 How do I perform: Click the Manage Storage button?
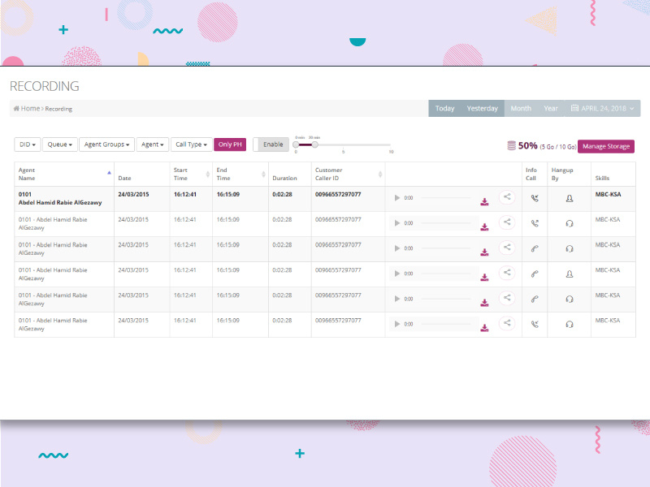pyautogui.click(x=606, y=146)
